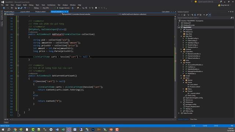
Task: Click the signed-in user account name
Action: click(x=225, y=5)
